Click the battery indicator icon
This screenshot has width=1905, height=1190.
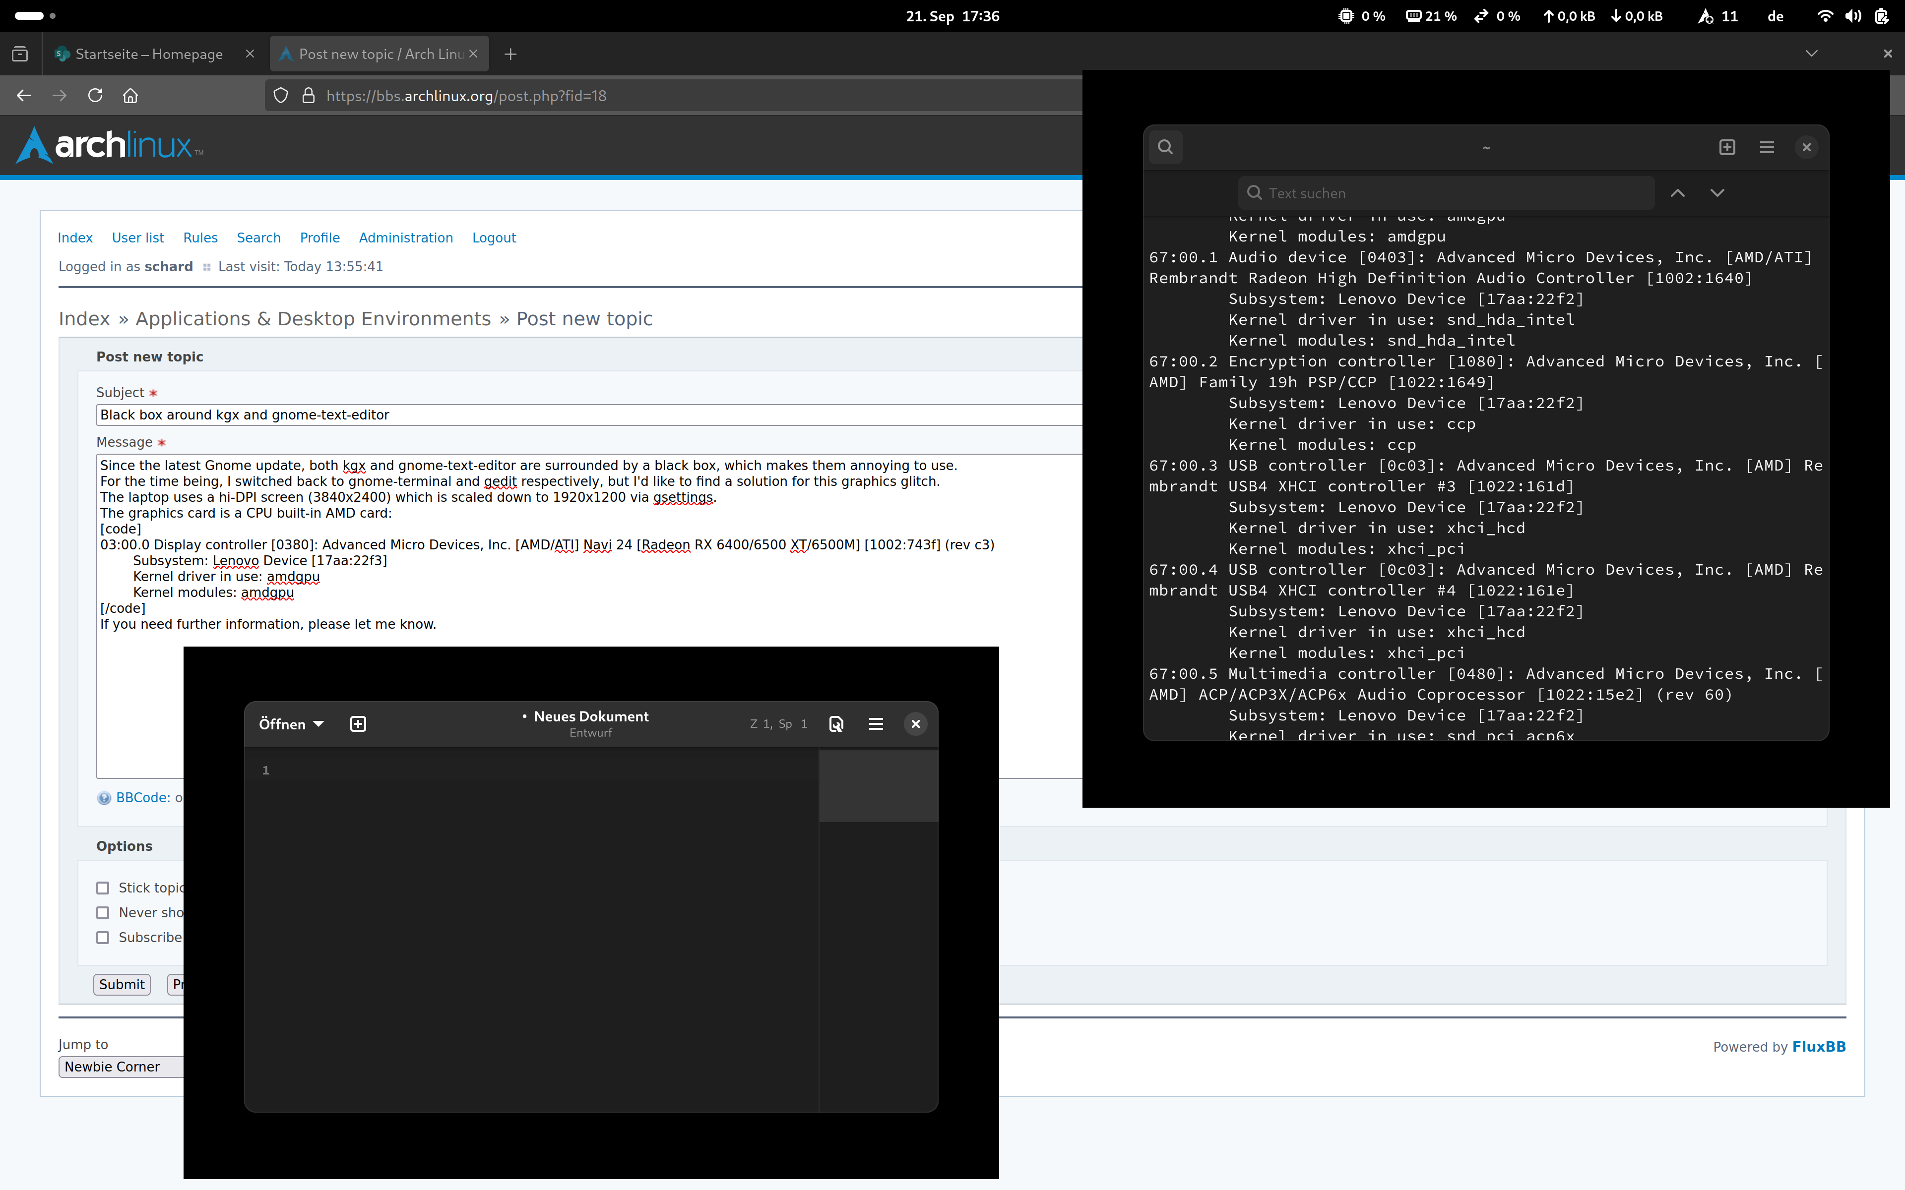click(x=1882, y=16)
